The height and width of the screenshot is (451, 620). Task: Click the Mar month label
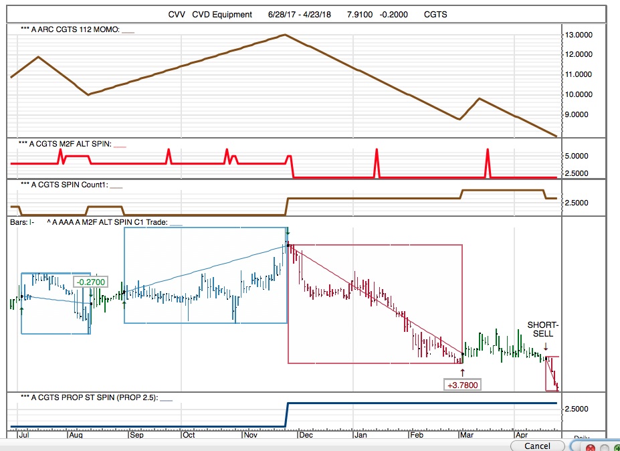pos(467,435)
